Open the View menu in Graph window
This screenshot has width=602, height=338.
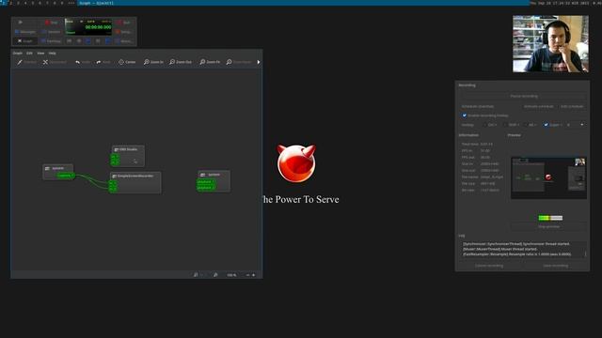40,53
